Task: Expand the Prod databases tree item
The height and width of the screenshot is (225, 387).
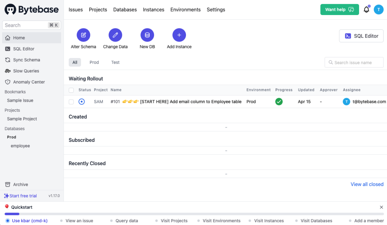Action: coord(11,137)
